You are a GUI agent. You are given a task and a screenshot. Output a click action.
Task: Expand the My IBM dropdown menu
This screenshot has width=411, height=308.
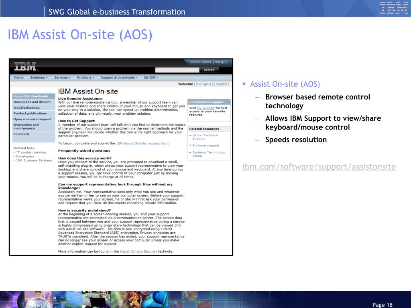151,77
